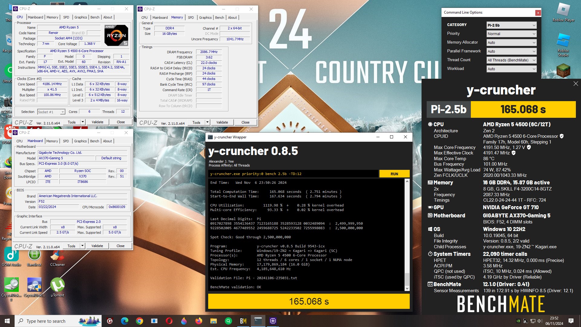This screenshot has height=327, width=581.
Task: Expand the Tools arrow in the CPU-Z CPU window
Action: pyautogui.click(x=83, y=122)
